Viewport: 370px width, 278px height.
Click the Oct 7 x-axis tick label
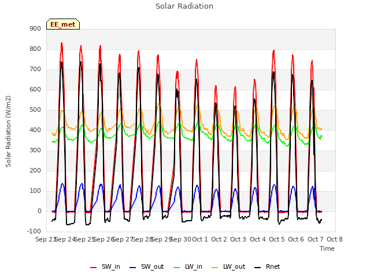pyautogui.click(x=316, y=239)
